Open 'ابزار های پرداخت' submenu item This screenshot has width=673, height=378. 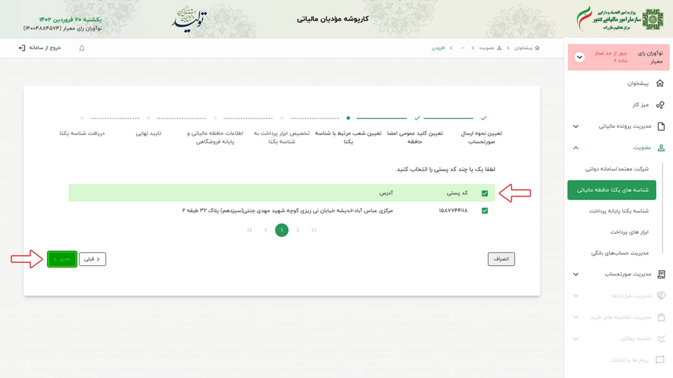coord(629,232)
